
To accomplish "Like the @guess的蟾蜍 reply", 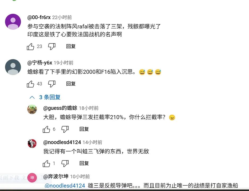I will tap(46, 129).
